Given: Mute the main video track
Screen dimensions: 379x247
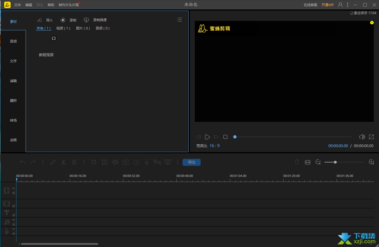Looking at the screenshot, I should [14, 188].
